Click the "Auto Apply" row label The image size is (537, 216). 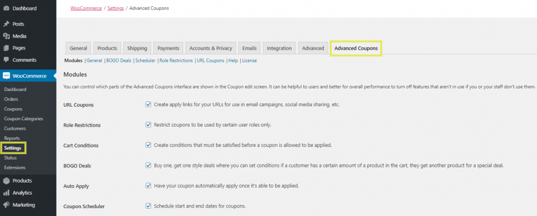76,186
